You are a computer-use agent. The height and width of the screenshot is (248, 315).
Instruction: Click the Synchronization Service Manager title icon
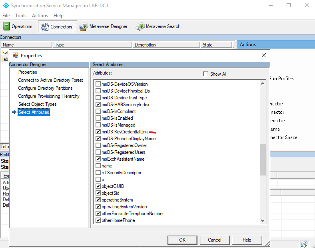coord(6,6)
